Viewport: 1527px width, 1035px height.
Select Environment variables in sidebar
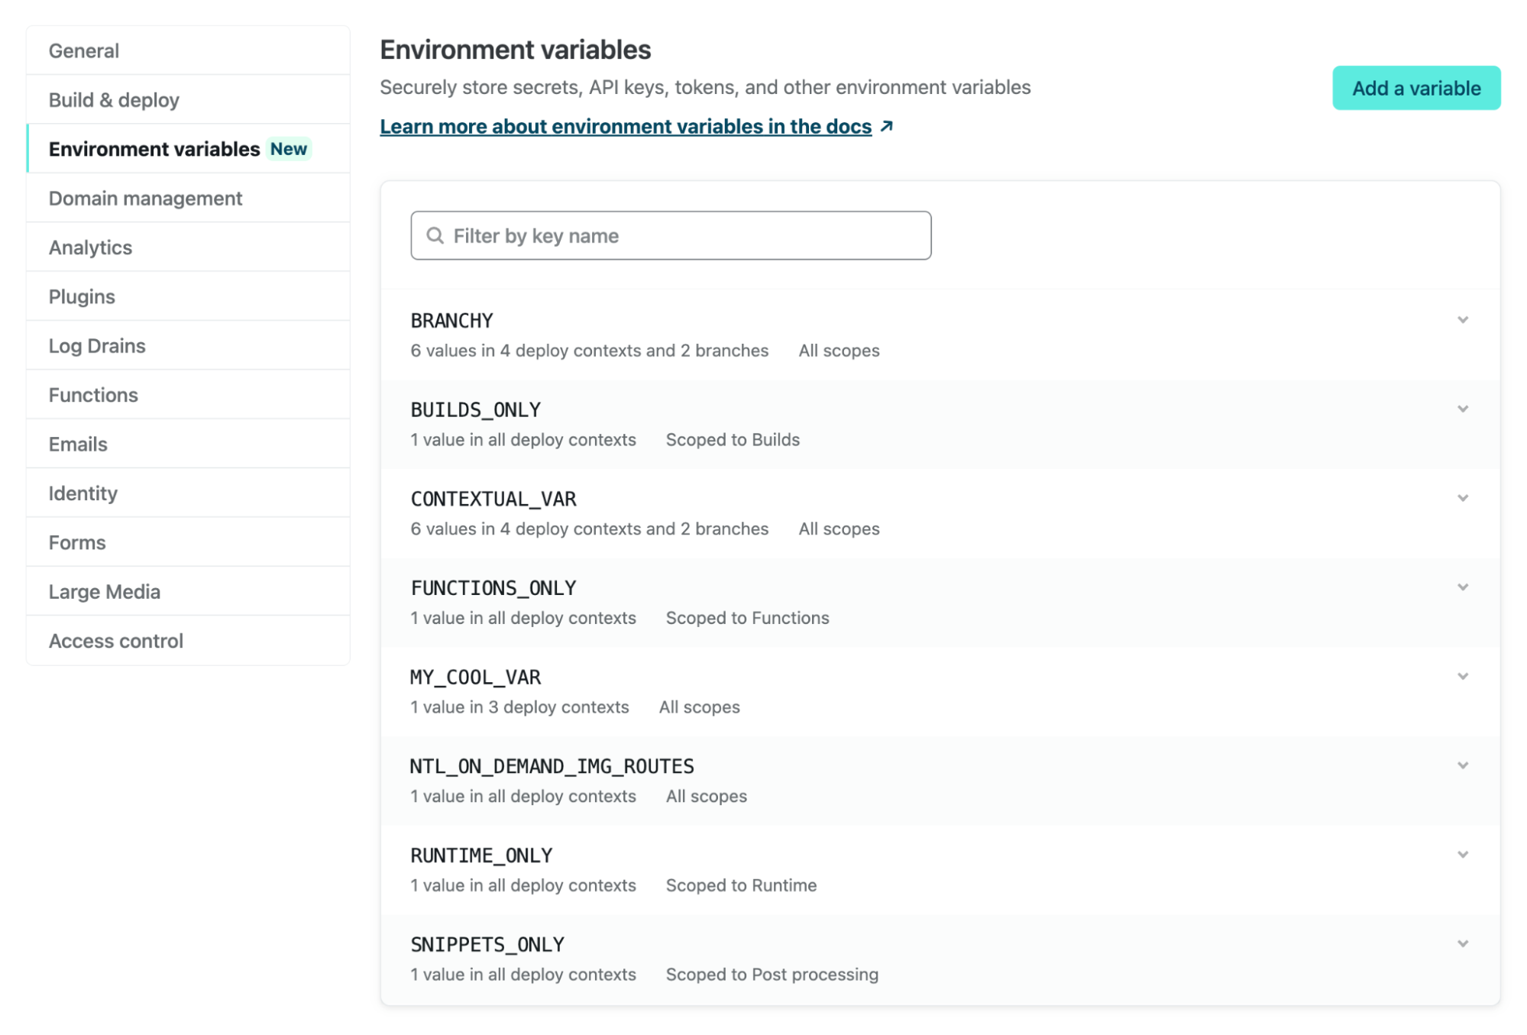pyautogui.click(x=188, y=149)
